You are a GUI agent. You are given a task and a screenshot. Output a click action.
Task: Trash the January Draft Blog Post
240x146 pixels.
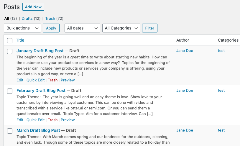(x=53, y=80)
